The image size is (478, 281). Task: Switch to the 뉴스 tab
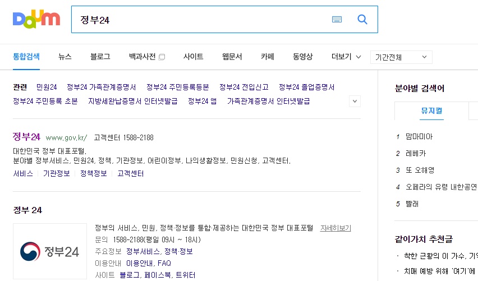[x=65, y=57]
